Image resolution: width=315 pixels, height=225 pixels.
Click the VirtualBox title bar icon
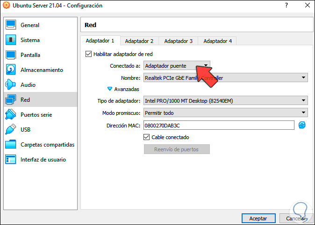(7, 5)
